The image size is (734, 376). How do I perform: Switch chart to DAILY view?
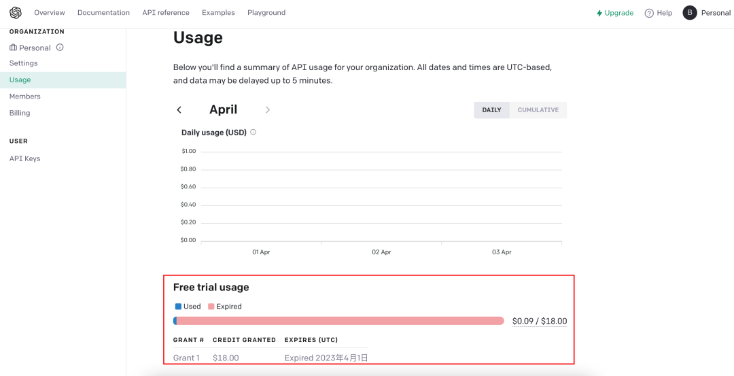pyautogui.click(x=491, y=110)
